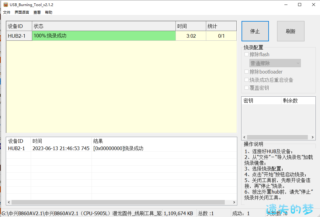
Task: Toggle the 擦除flash checkbox
Action: (246, 55)
